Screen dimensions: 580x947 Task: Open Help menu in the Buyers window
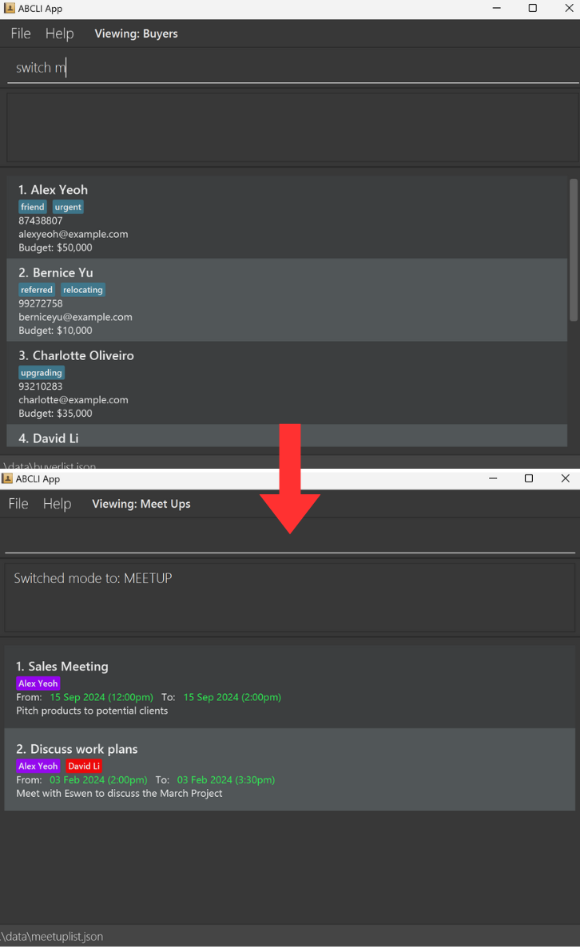tap(59, 34)
